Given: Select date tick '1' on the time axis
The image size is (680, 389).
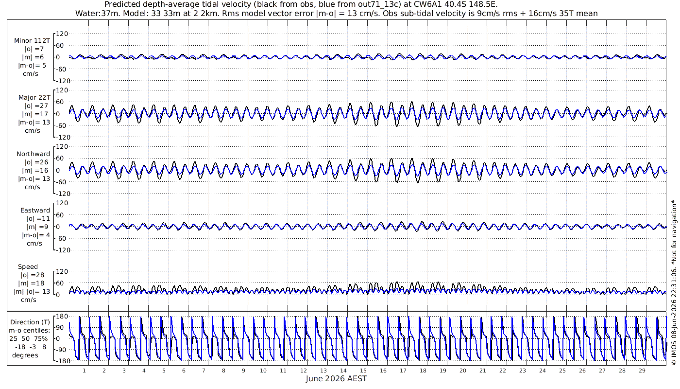Looking at the screenshot, I should [x=85, y=370].
